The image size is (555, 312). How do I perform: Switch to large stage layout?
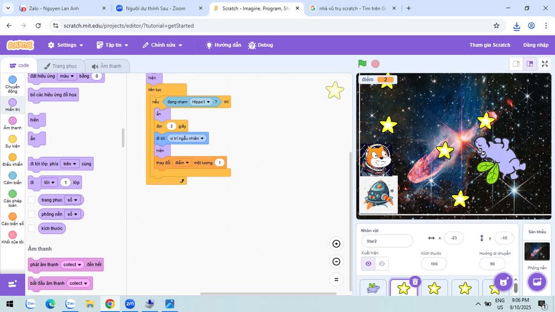(530, 64)
